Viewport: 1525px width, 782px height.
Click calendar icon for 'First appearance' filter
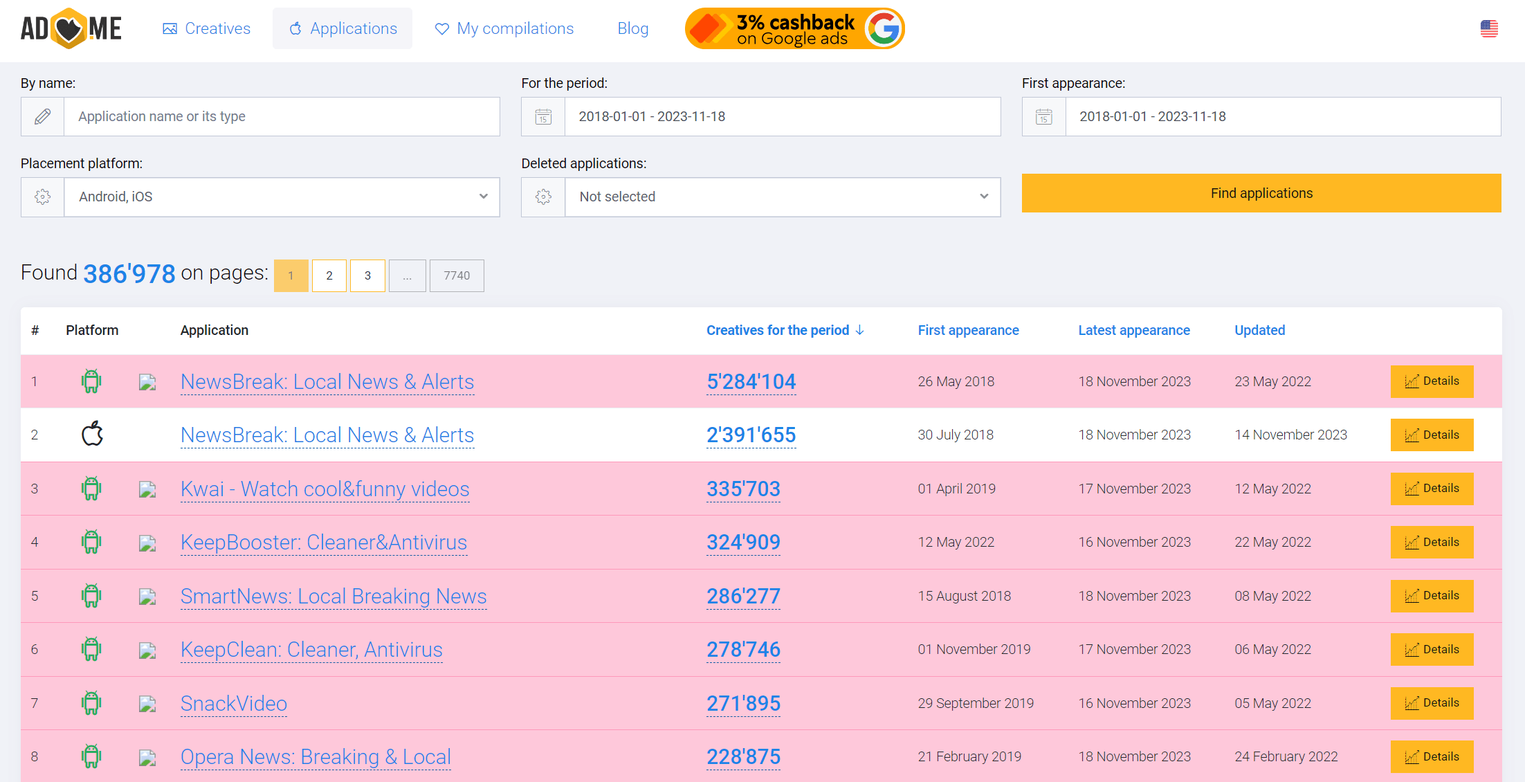coord(1043,116)
